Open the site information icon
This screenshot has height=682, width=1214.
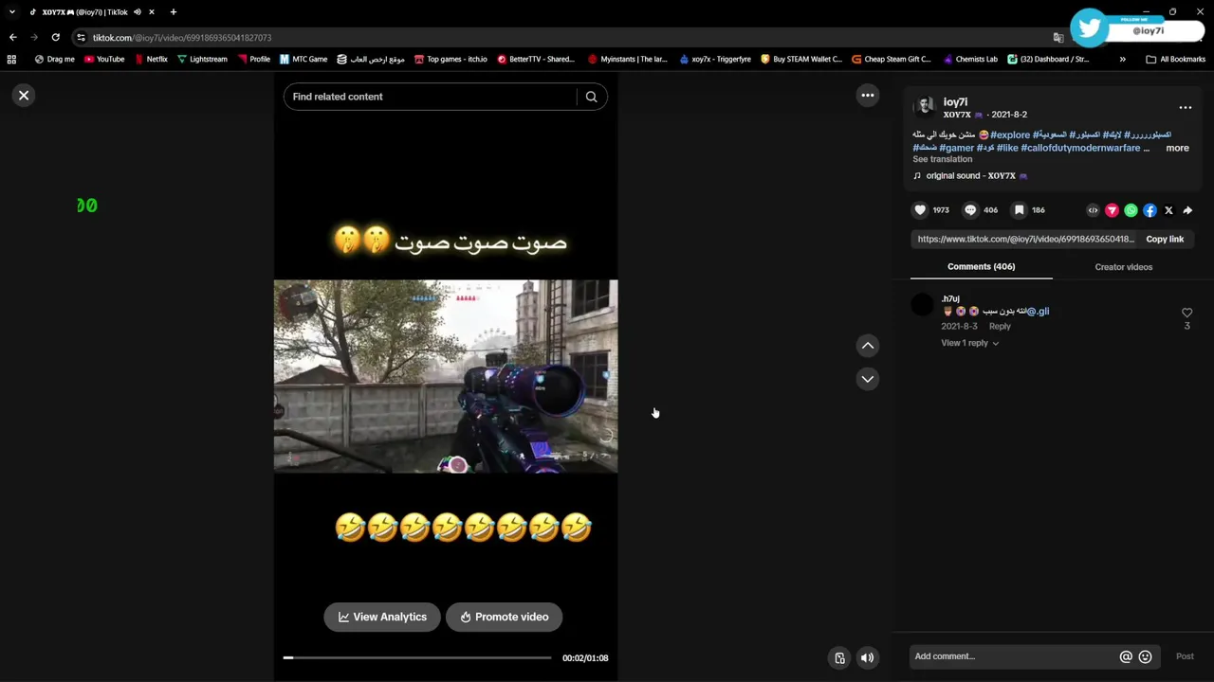tap(81, 38)
